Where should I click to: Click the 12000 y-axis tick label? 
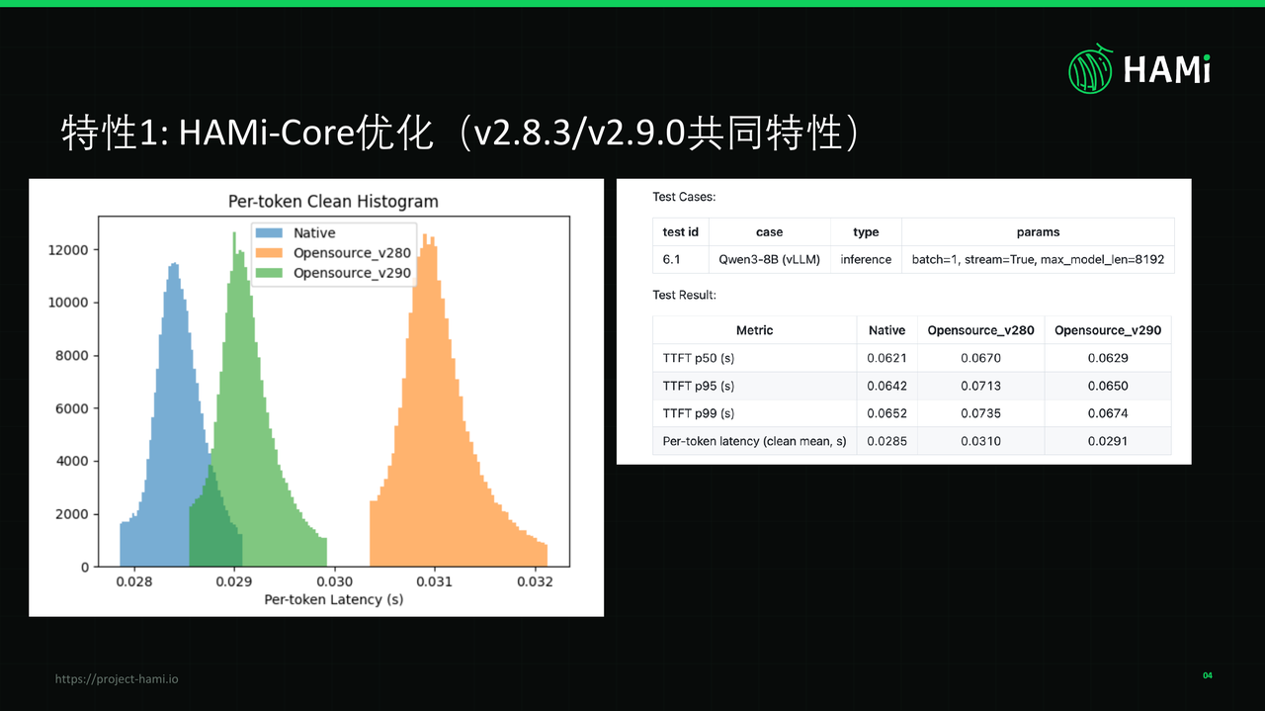click(68, 249)
